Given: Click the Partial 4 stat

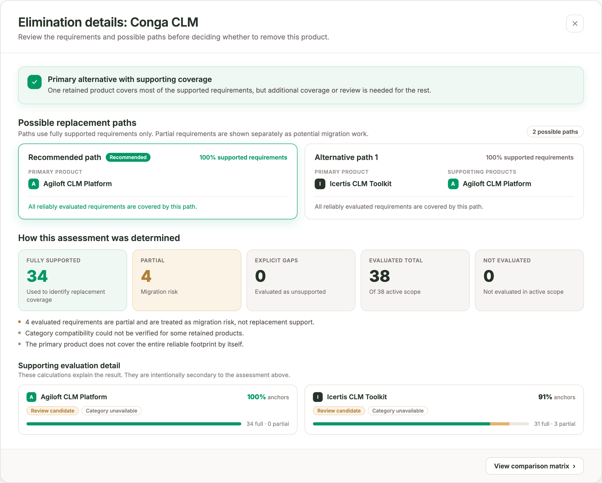Looking at the screenshot, I should coord(187,280).
